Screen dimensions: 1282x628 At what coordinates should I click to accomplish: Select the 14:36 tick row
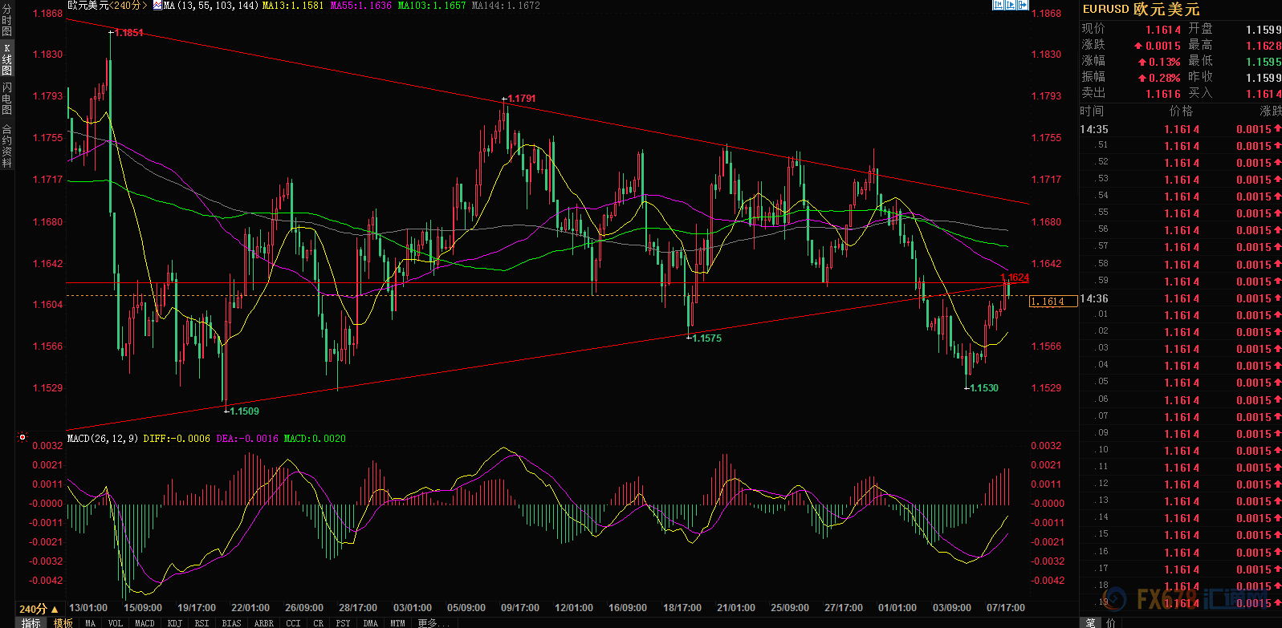1181,298
